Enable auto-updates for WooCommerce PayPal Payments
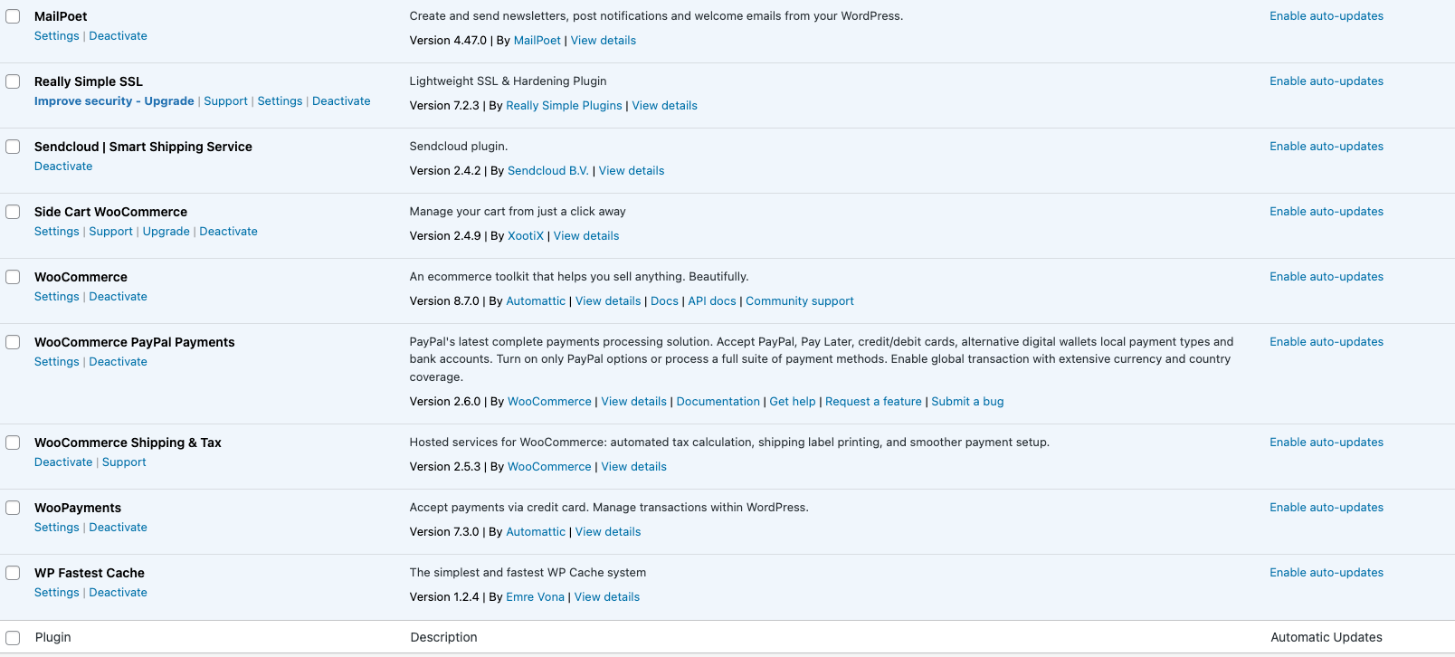Viewport: 1455px width, 657px height. pyautogui.click(x=1327, y=341)
